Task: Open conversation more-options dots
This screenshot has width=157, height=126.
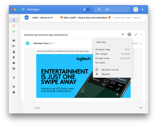Action: point(141,35)
